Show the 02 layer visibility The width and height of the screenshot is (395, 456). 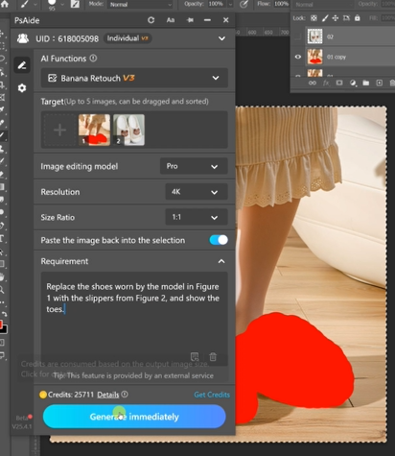coord(298,36)
